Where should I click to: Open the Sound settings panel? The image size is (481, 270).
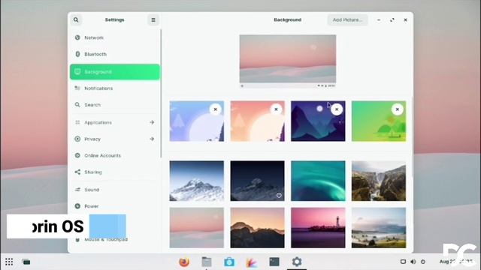(x=114, y=190)
